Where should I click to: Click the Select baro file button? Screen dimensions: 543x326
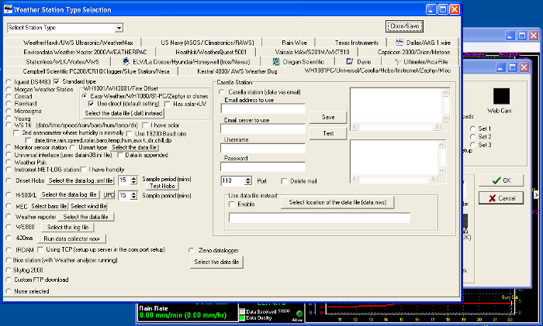49,207
